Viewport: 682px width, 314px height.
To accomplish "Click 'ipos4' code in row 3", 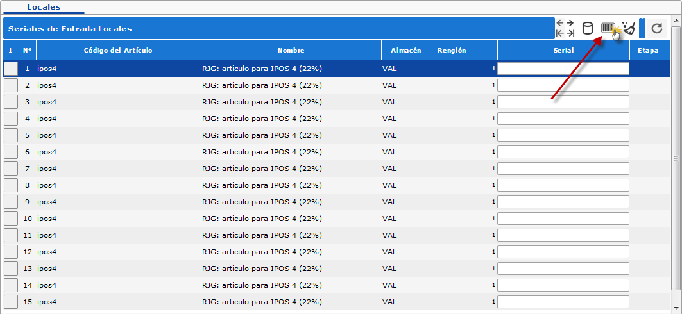I will (47, 102).
